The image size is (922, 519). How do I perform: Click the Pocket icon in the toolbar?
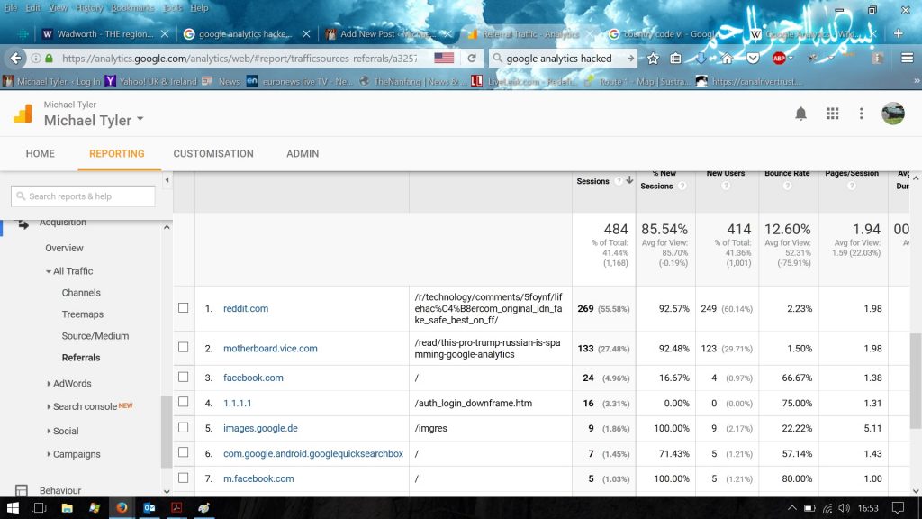click(753, 59)
